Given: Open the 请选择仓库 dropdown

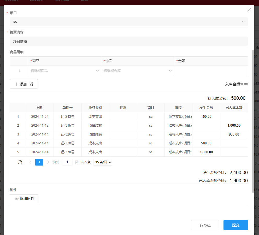Looking at the screenshot, I should pos(138,70).
